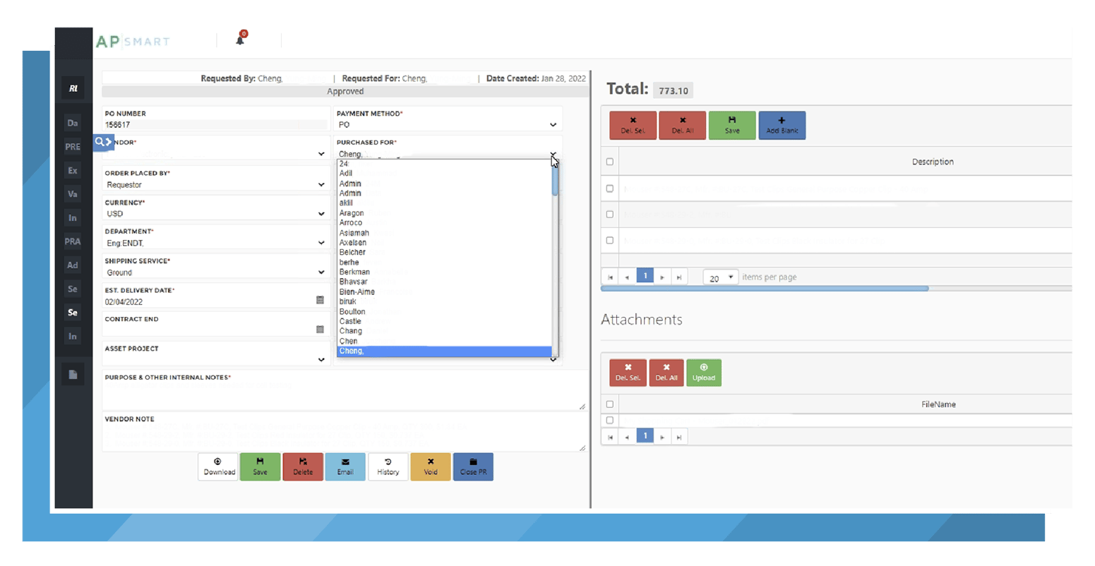Viewport: 1095px width, 566px height.
Task: Open the PRA sidebar item
Action: click(73, 241)
